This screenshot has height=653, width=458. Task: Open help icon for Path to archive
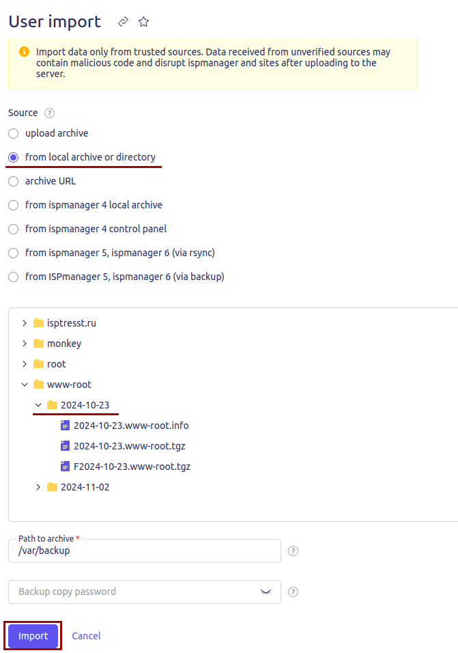[293, 551]
